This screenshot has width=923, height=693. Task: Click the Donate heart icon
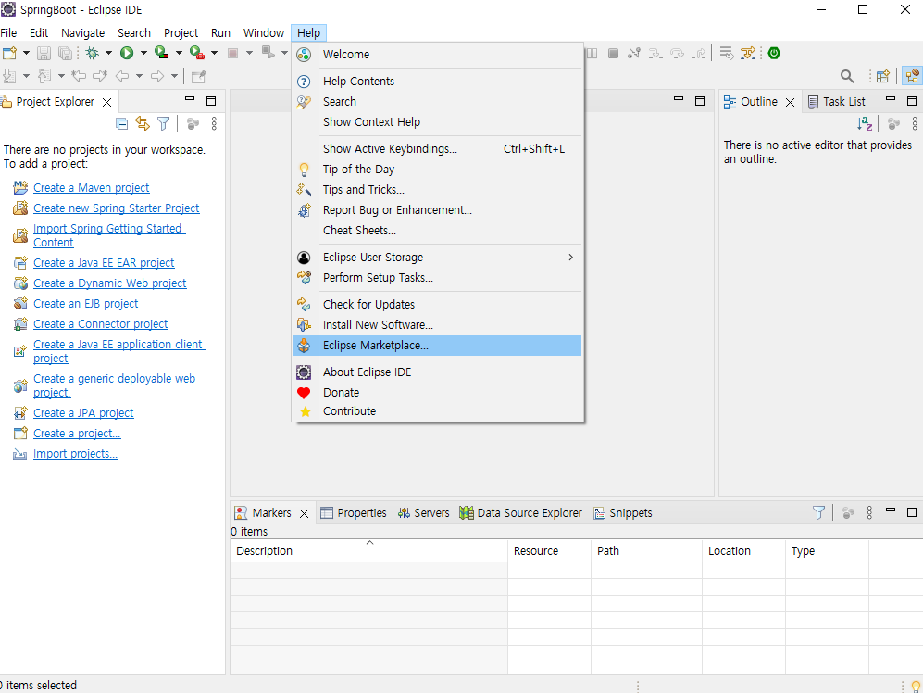click(304, 393)
